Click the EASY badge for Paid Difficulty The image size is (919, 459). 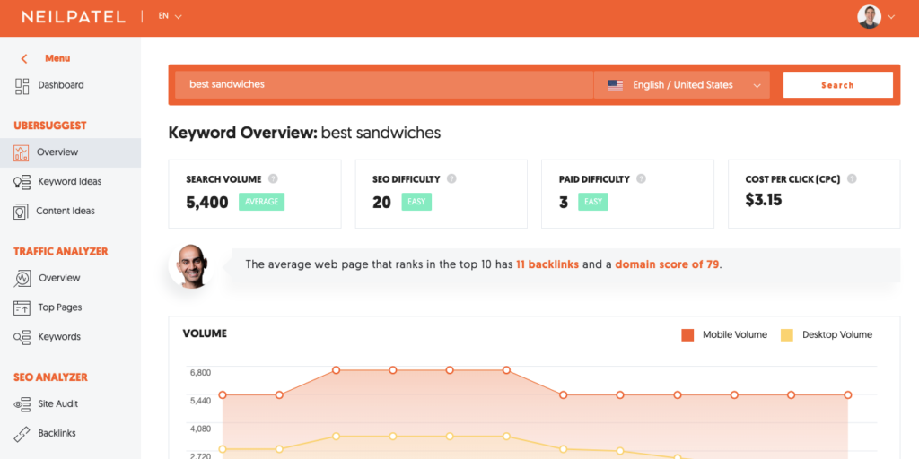tap(593, 202)
